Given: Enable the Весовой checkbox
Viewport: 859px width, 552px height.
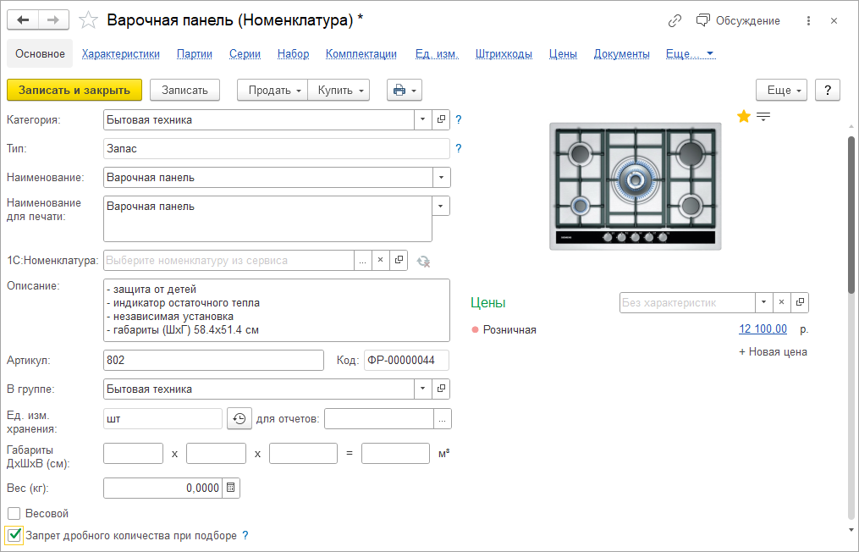Looking at the screenshot, I should [14, 513].
